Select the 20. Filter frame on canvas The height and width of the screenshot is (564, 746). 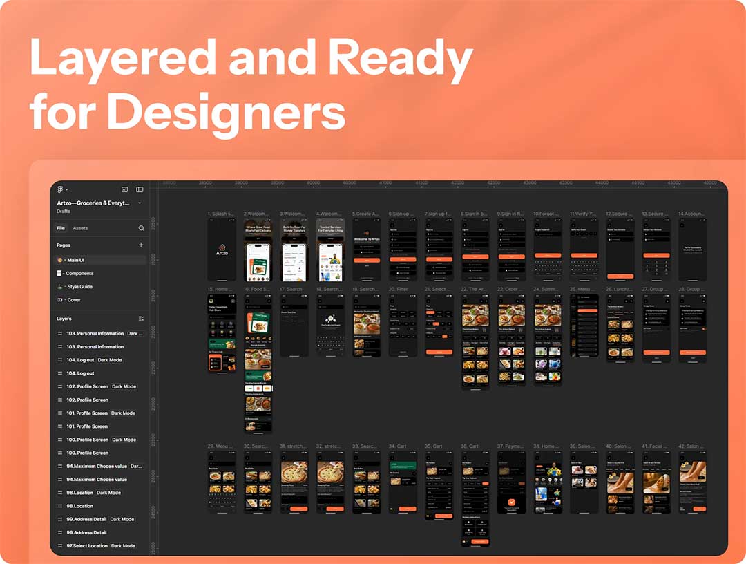coord(403,325)
